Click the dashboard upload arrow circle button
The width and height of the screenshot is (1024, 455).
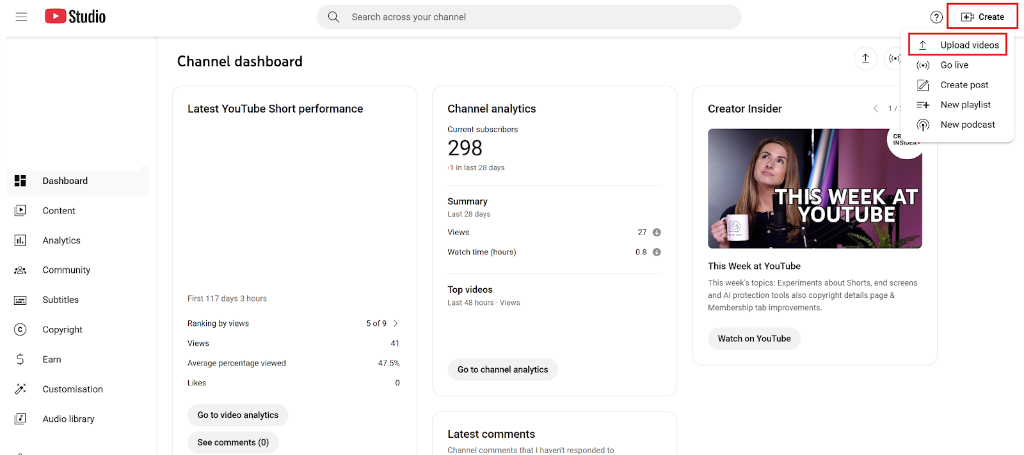click(x=865, y=59)
